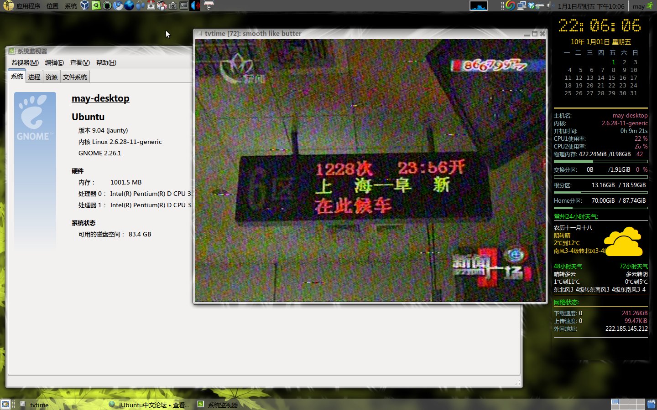Click the external IP 222.185.145.212
Screen dimensions: 657x410
[626, 328]
